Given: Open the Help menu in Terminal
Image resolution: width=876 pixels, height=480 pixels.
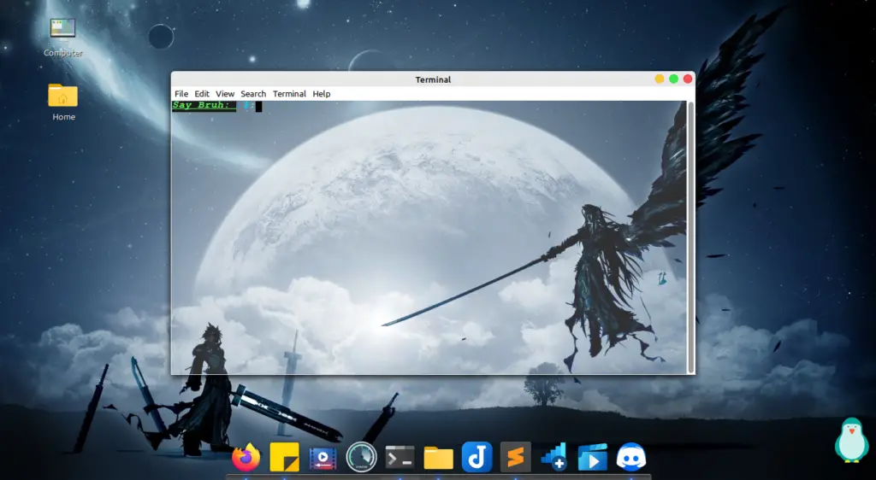Looking at the screenshot, I should coord(322,94).
